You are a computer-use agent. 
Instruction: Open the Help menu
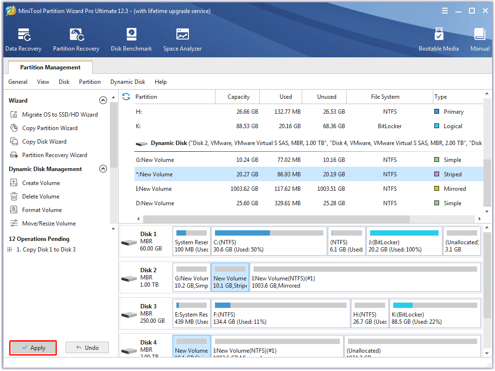pos(161,82)
